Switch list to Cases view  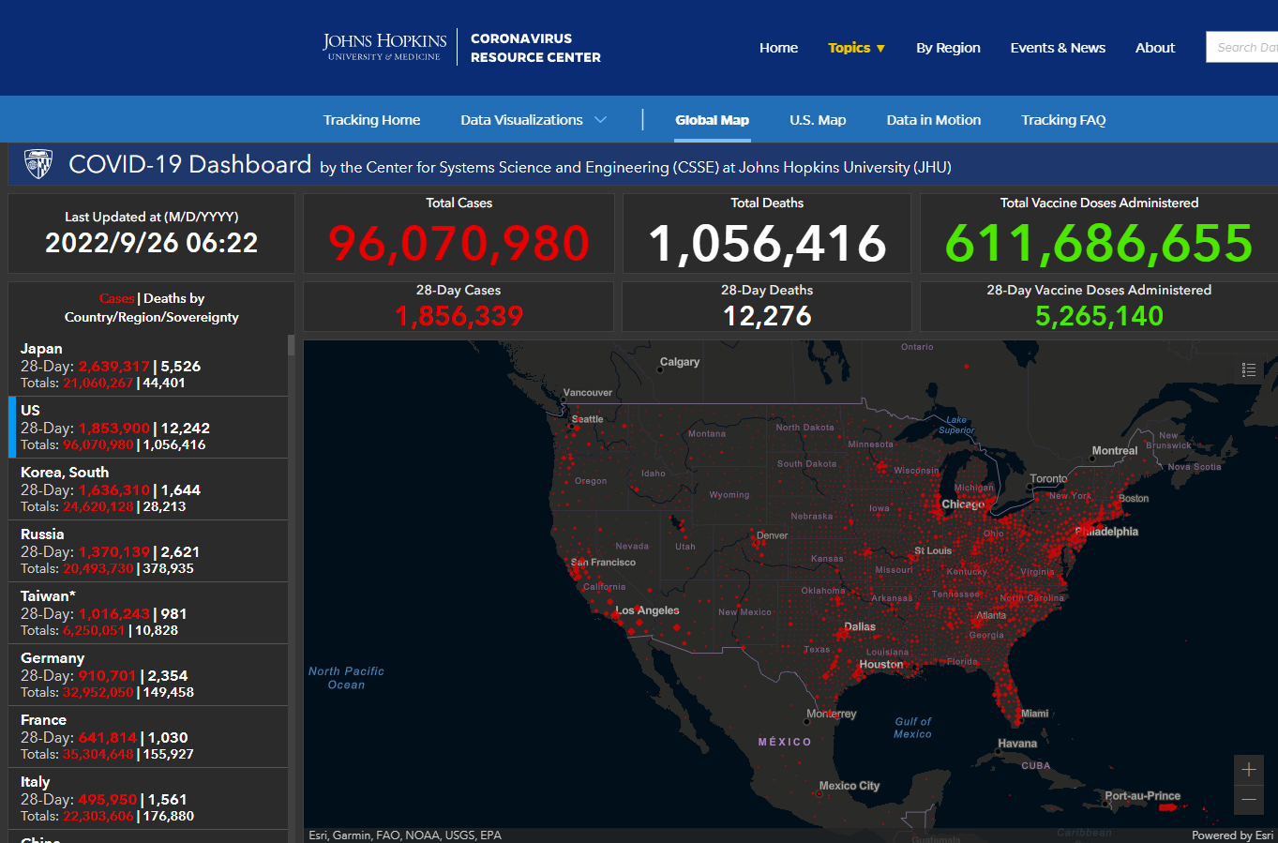pyautogui.click(x=116, y=298)
